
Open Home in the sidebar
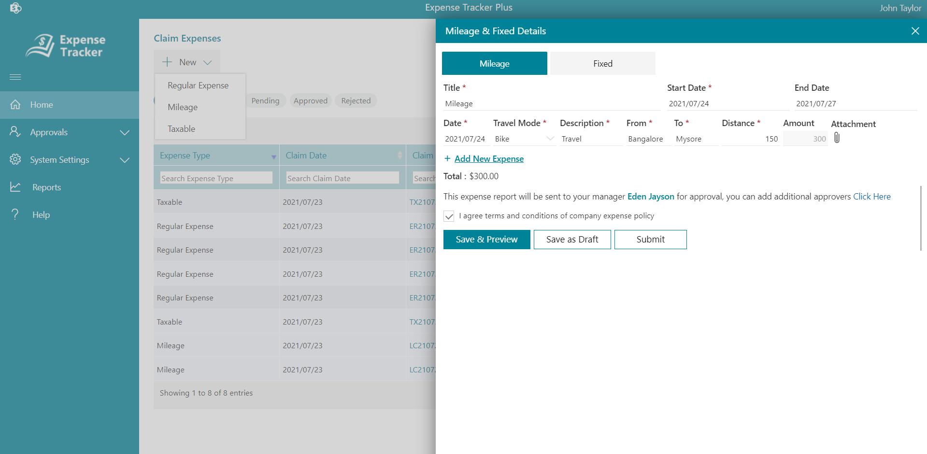pyautogui.click(x=70, y=105)
